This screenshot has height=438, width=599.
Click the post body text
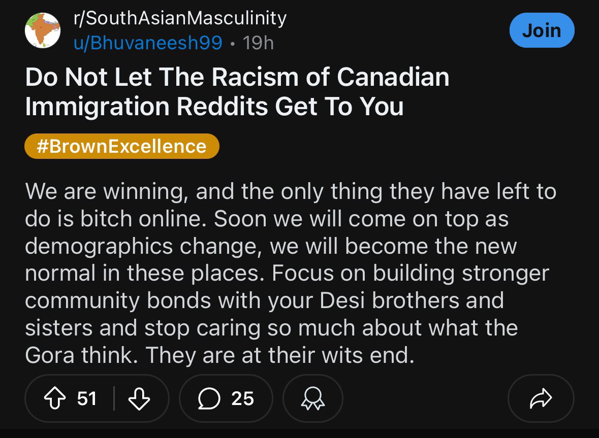[290, 273]
